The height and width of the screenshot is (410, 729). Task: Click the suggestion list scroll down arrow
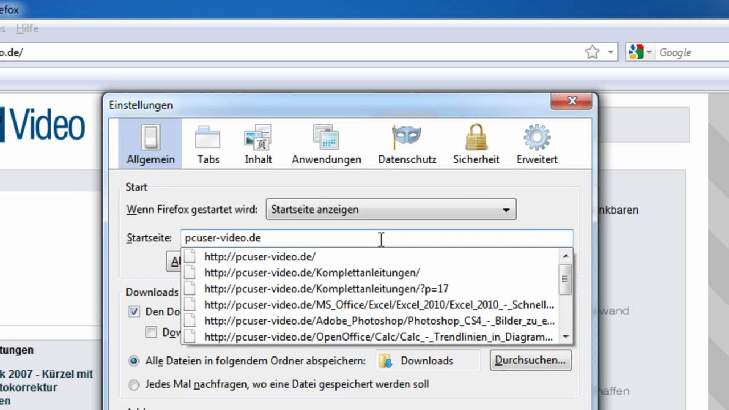[566, 337]
